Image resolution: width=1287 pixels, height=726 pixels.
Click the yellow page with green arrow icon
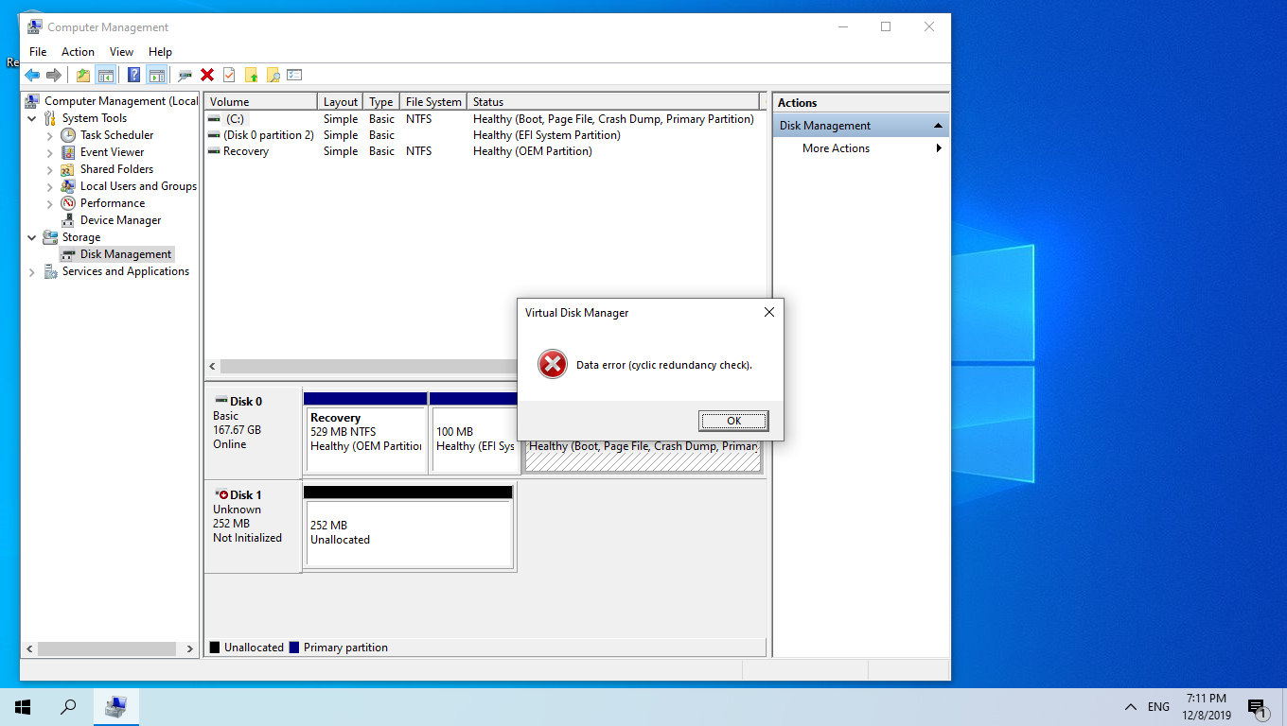click(251, 75)
